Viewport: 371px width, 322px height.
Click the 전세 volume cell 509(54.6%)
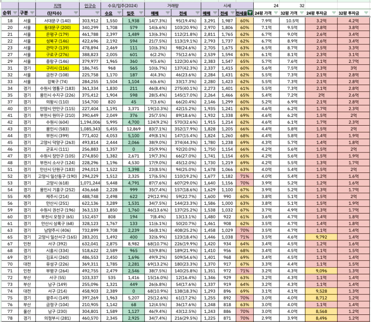186,258
